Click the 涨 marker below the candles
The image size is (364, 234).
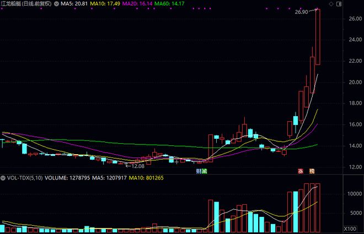click(x=301, y=171)
